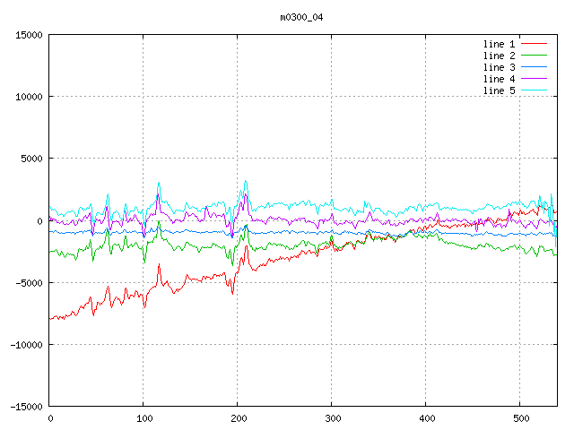Click the y-axis label 0
574x430 pixels.
click(39, 221)
